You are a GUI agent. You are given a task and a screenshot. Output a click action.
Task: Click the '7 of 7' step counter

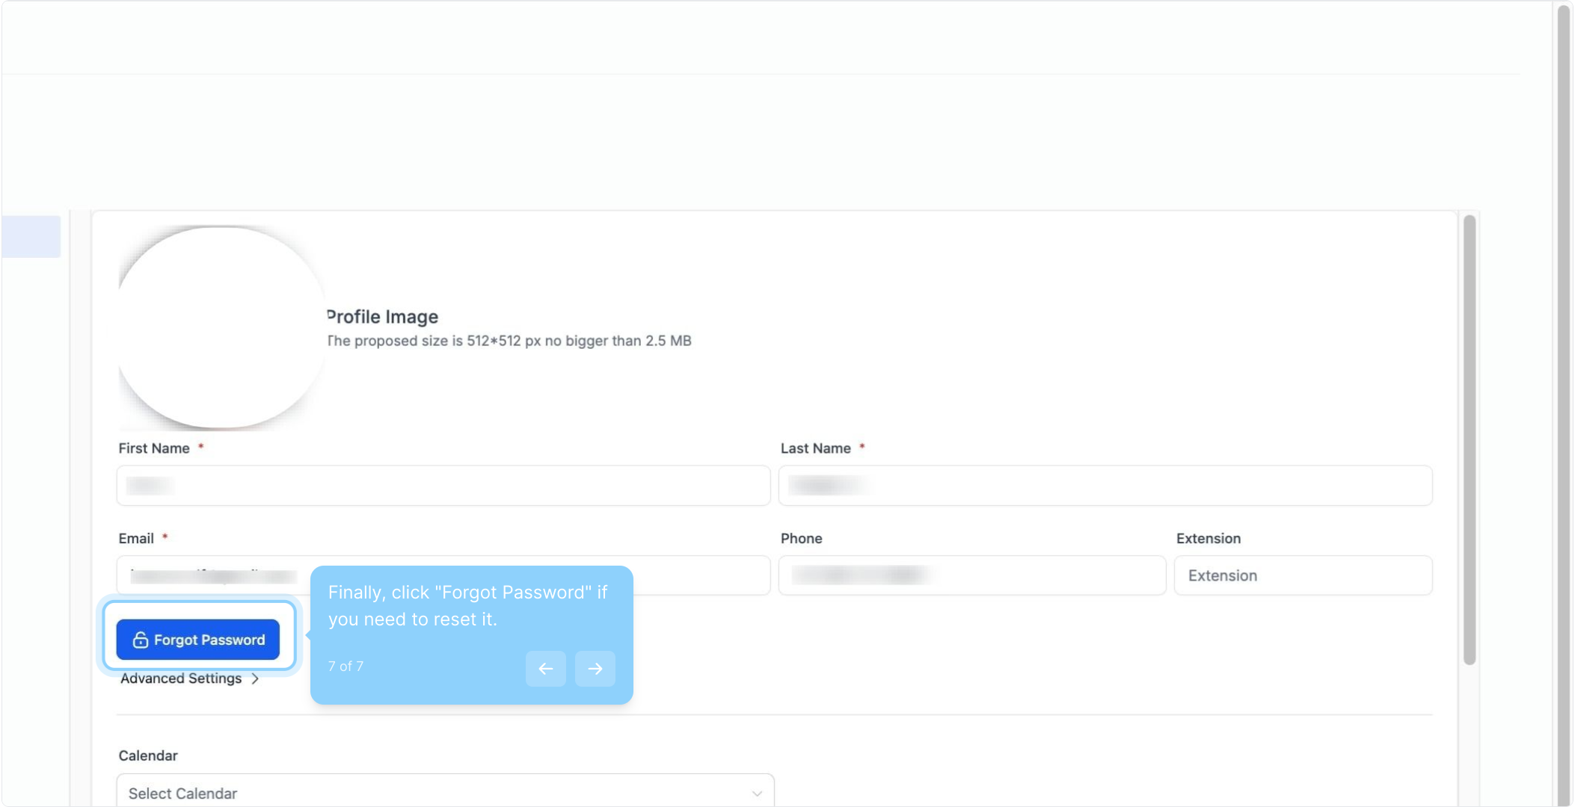click(346, 667)
